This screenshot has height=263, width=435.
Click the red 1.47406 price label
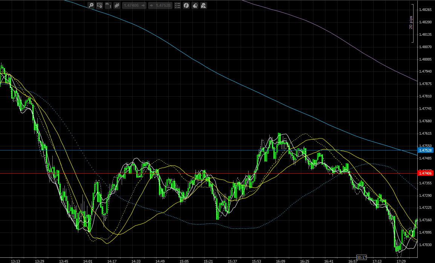(x=426, y=173)
